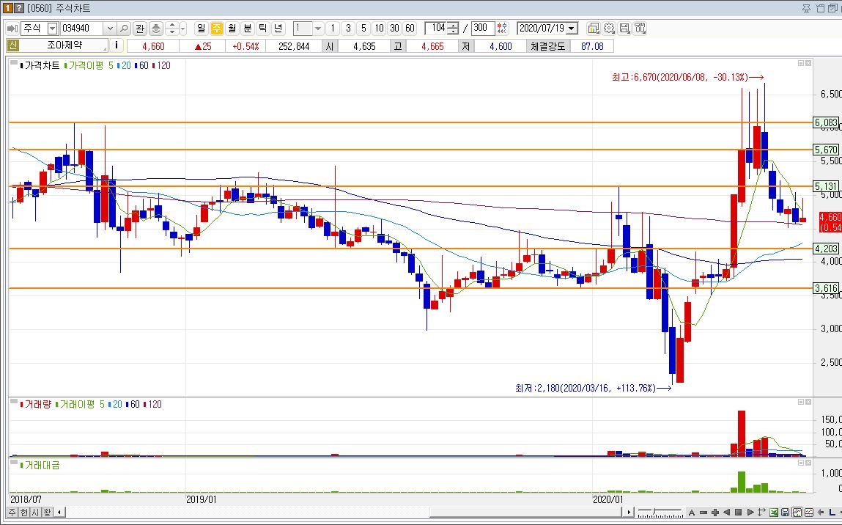Click the interval preset 5 button
Image resolution: width=842 pixels, height=525 pixels.
point(363,28)
